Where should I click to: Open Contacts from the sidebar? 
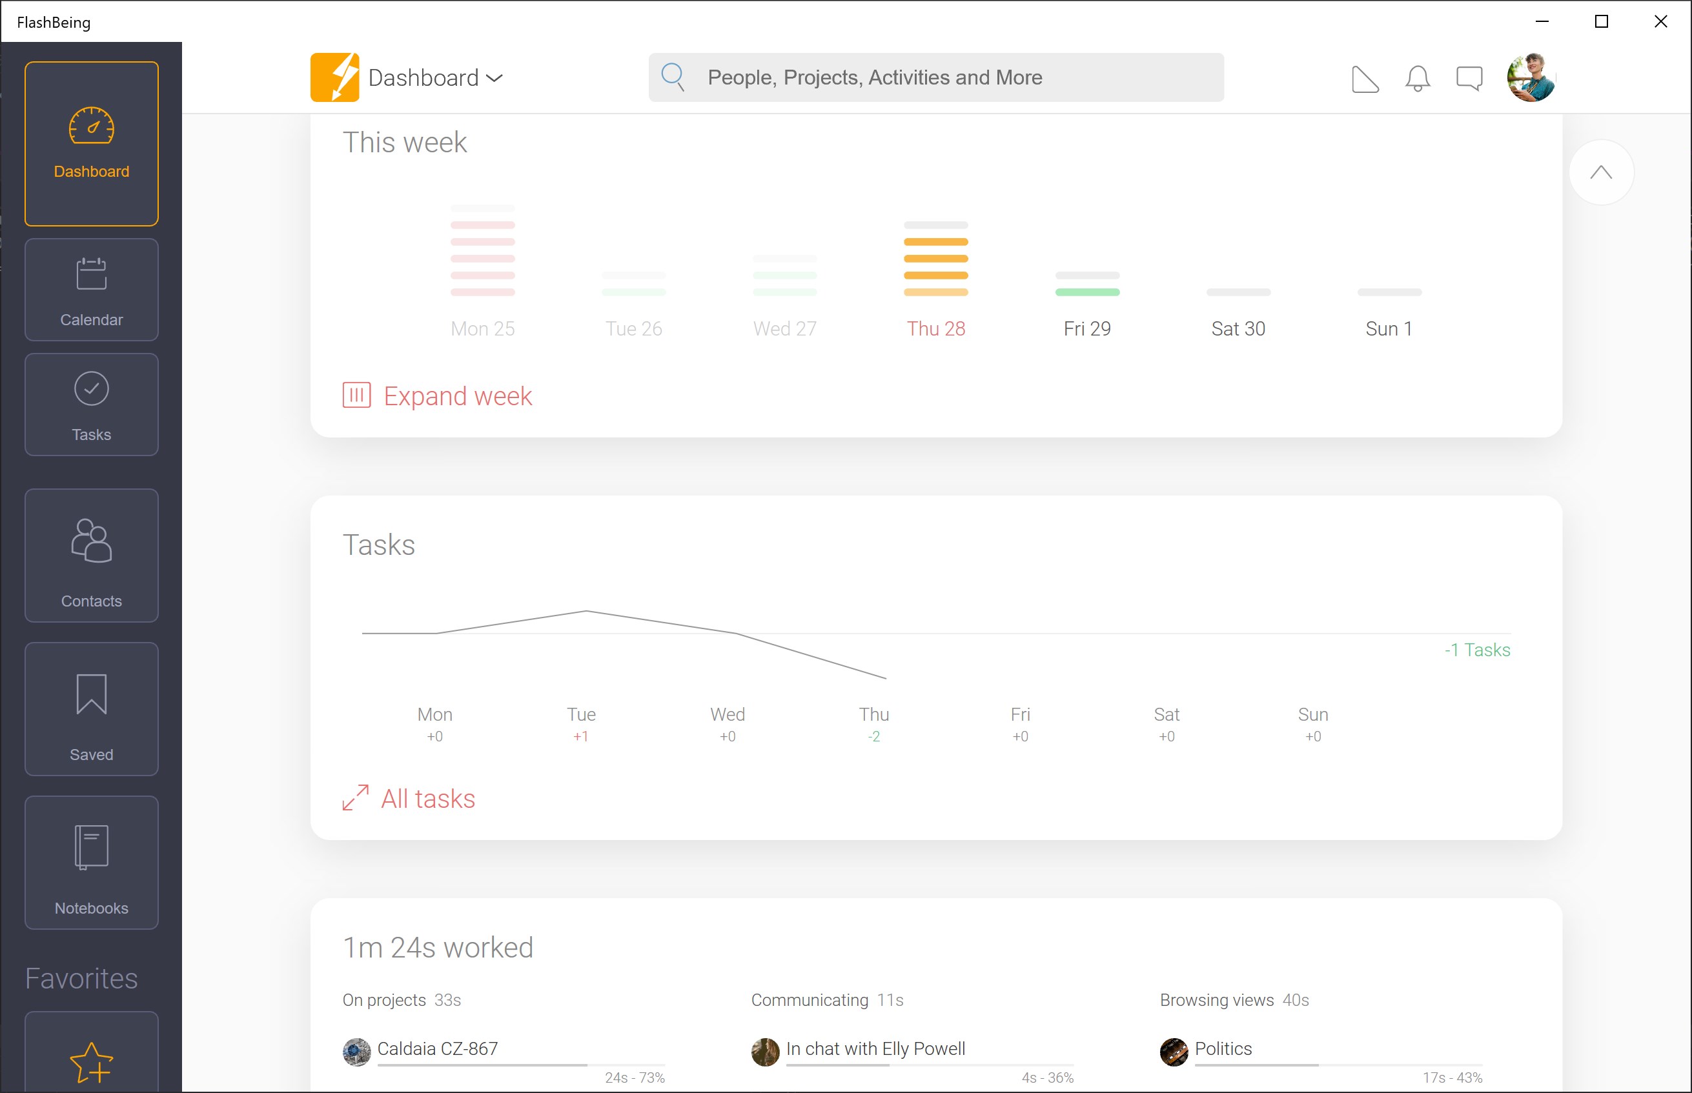[x=91, y=555]
